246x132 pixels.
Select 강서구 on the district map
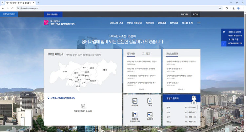[x=65, y=71]
